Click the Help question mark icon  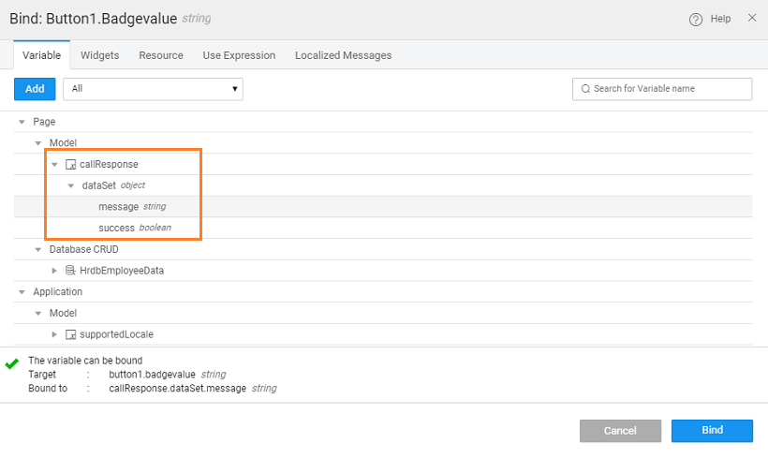click(x=696, y=19)
